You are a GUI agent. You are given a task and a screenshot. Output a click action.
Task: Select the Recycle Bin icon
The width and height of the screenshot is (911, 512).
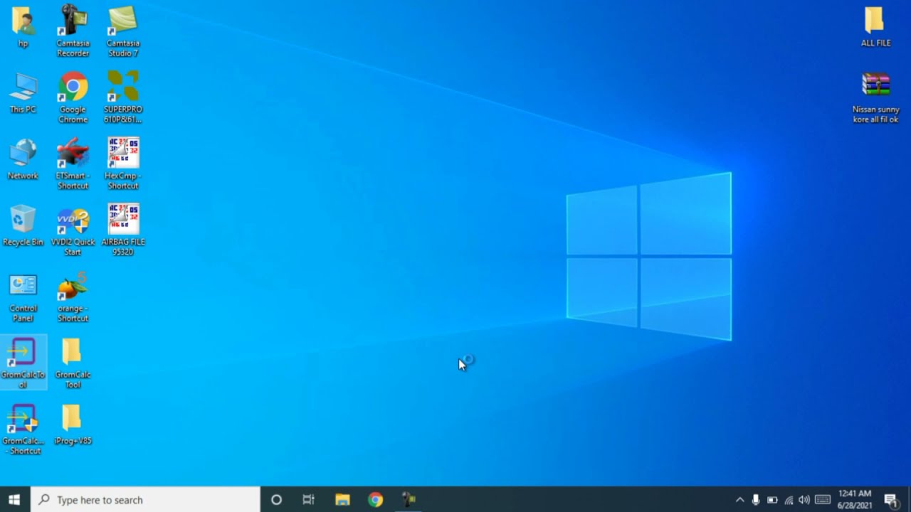click(x=23, y=225)
